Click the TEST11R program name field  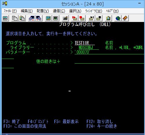coord(85,43)
